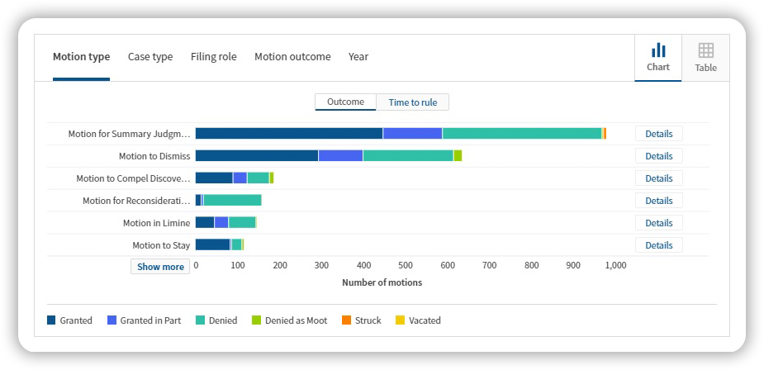The width and height of the screenshot is (764, 370).
Task: Select the Outcome toggle option
Action: pos(345,102)
